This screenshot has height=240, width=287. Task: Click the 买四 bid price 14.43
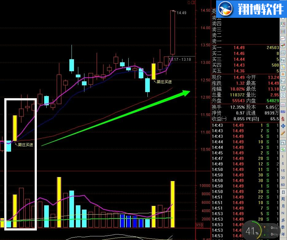[x=239, y=65]
